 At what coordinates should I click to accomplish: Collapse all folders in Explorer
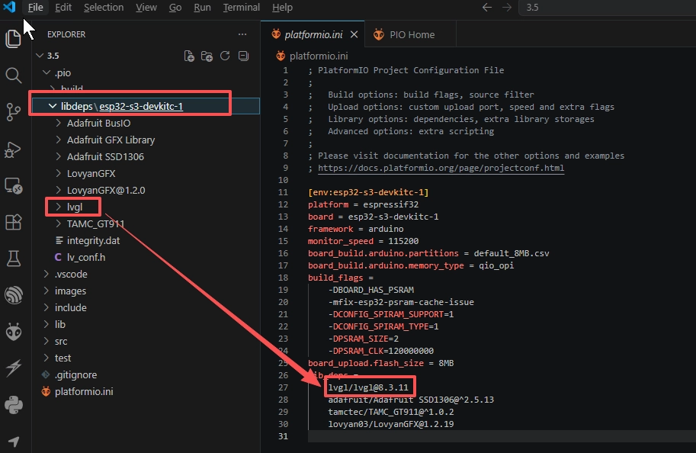243,56
